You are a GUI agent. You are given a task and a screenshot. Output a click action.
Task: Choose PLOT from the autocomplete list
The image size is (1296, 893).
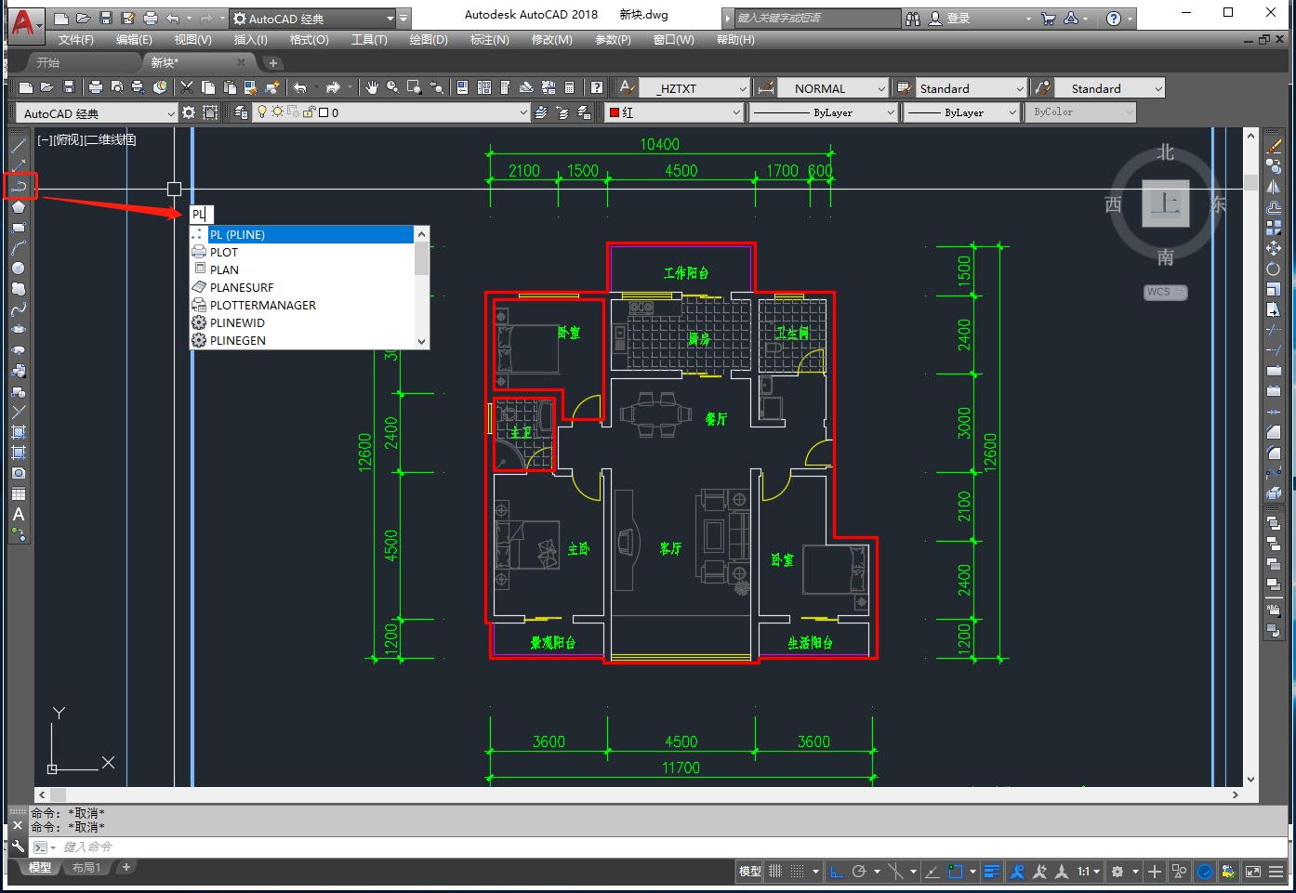[224, 253]
